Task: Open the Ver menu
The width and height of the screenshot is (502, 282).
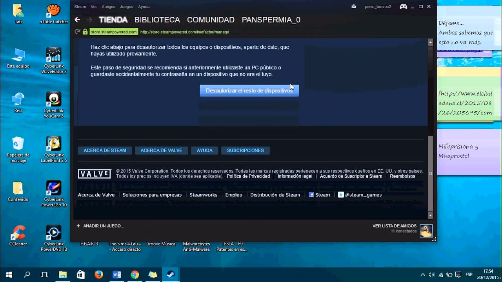Action: pos(94,7)
